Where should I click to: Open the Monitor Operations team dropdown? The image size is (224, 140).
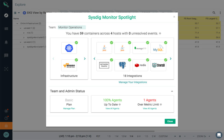pyautogui.click(x=72, y=27)
